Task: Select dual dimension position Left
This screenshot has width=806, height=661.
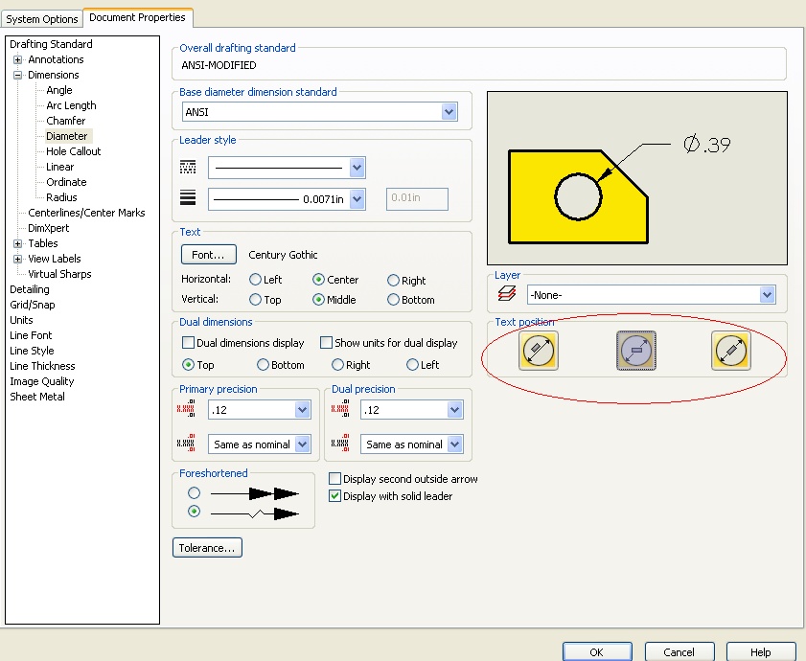Action: [x=412, y=365]
